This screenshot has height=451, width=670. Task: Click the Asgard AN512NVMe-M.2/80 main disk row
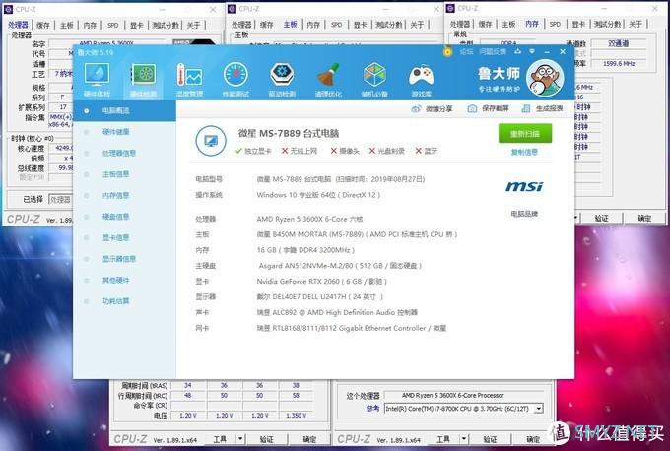(340, 266)
